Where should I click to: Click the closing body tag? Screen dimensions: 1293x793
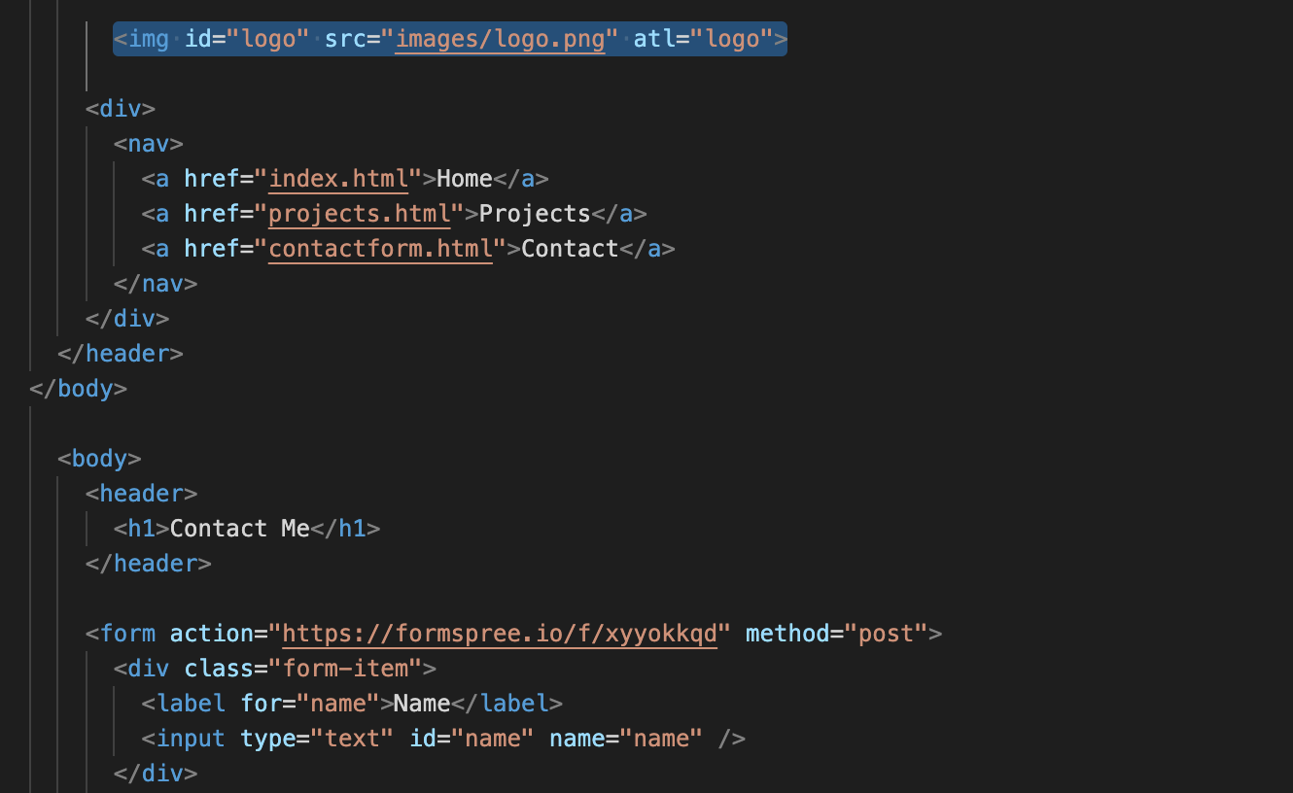[79, 389]
